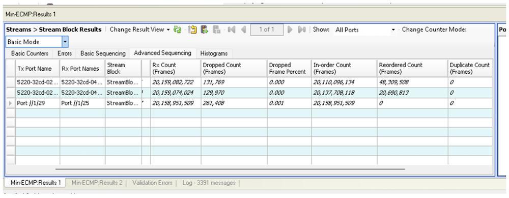This screenshot has width=509, height=198.
Task: Click Reordered Count (Frames) column header
Action: (x=412, y=68)
